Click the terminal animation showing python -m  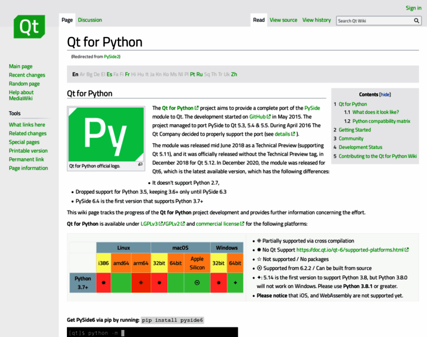152,332
